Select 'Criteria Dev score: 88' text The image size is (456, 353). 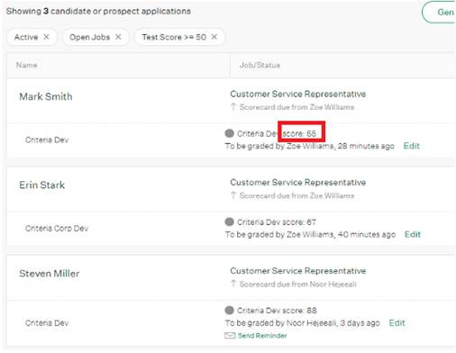coord(277,311)
